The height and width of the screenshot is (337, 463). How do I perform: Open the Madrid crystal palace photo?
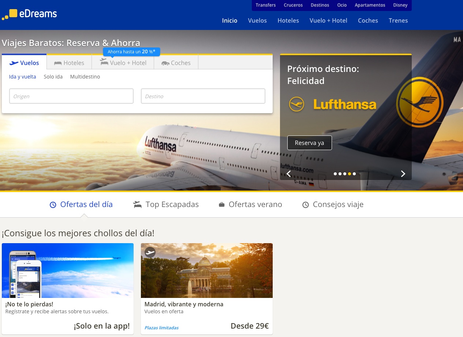pyautogui.click(x=207, y=271)
